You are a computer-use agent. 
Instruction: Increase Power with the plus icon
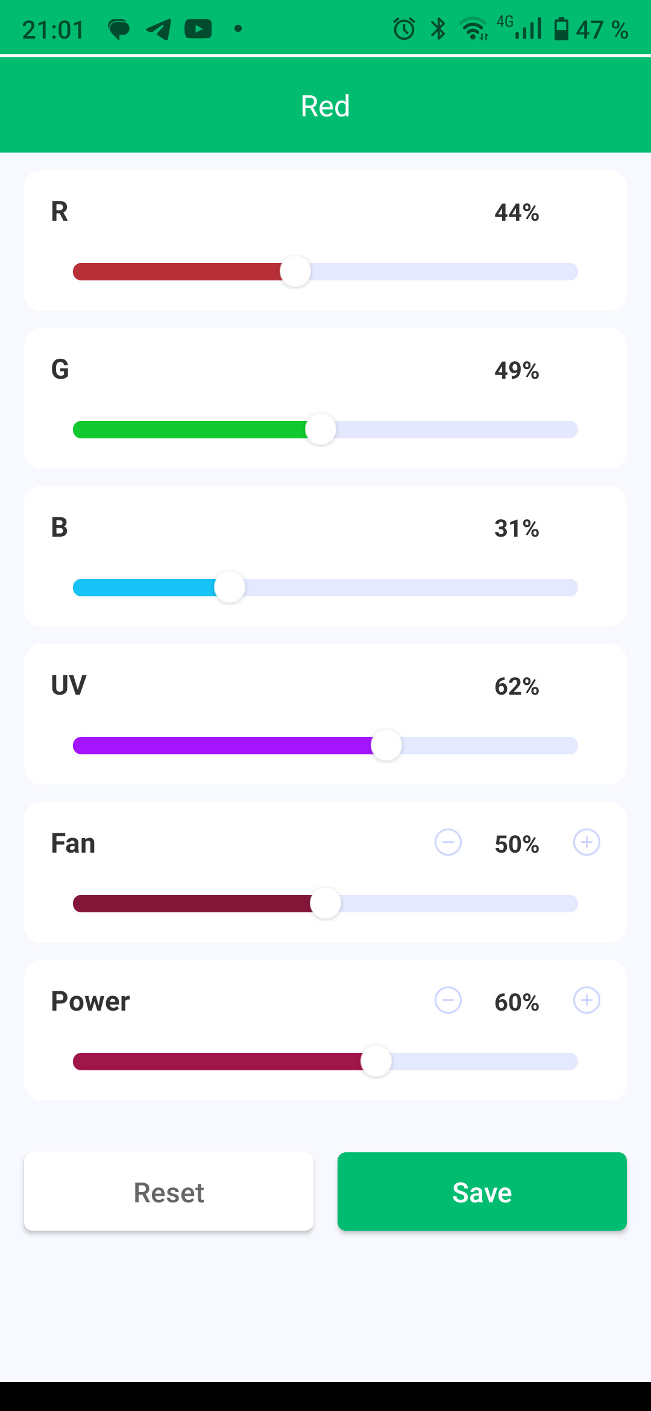pos(587,1000)
